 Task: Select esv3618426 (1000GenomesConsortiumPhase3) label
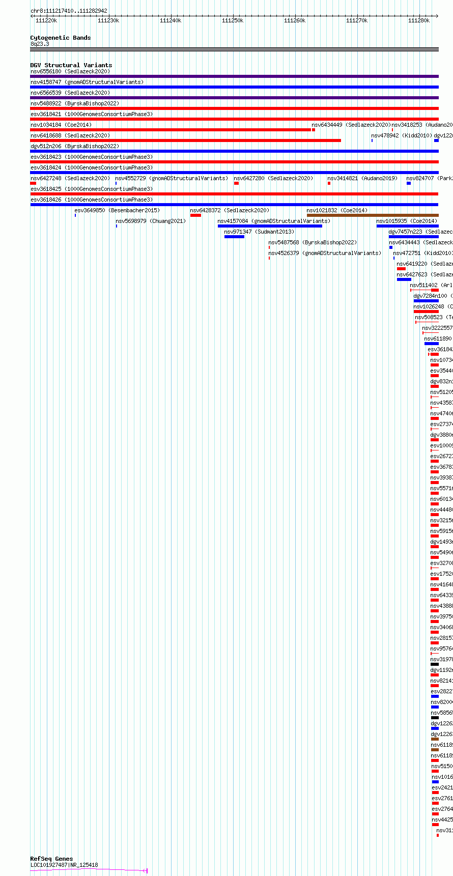(x=92, y=200)
